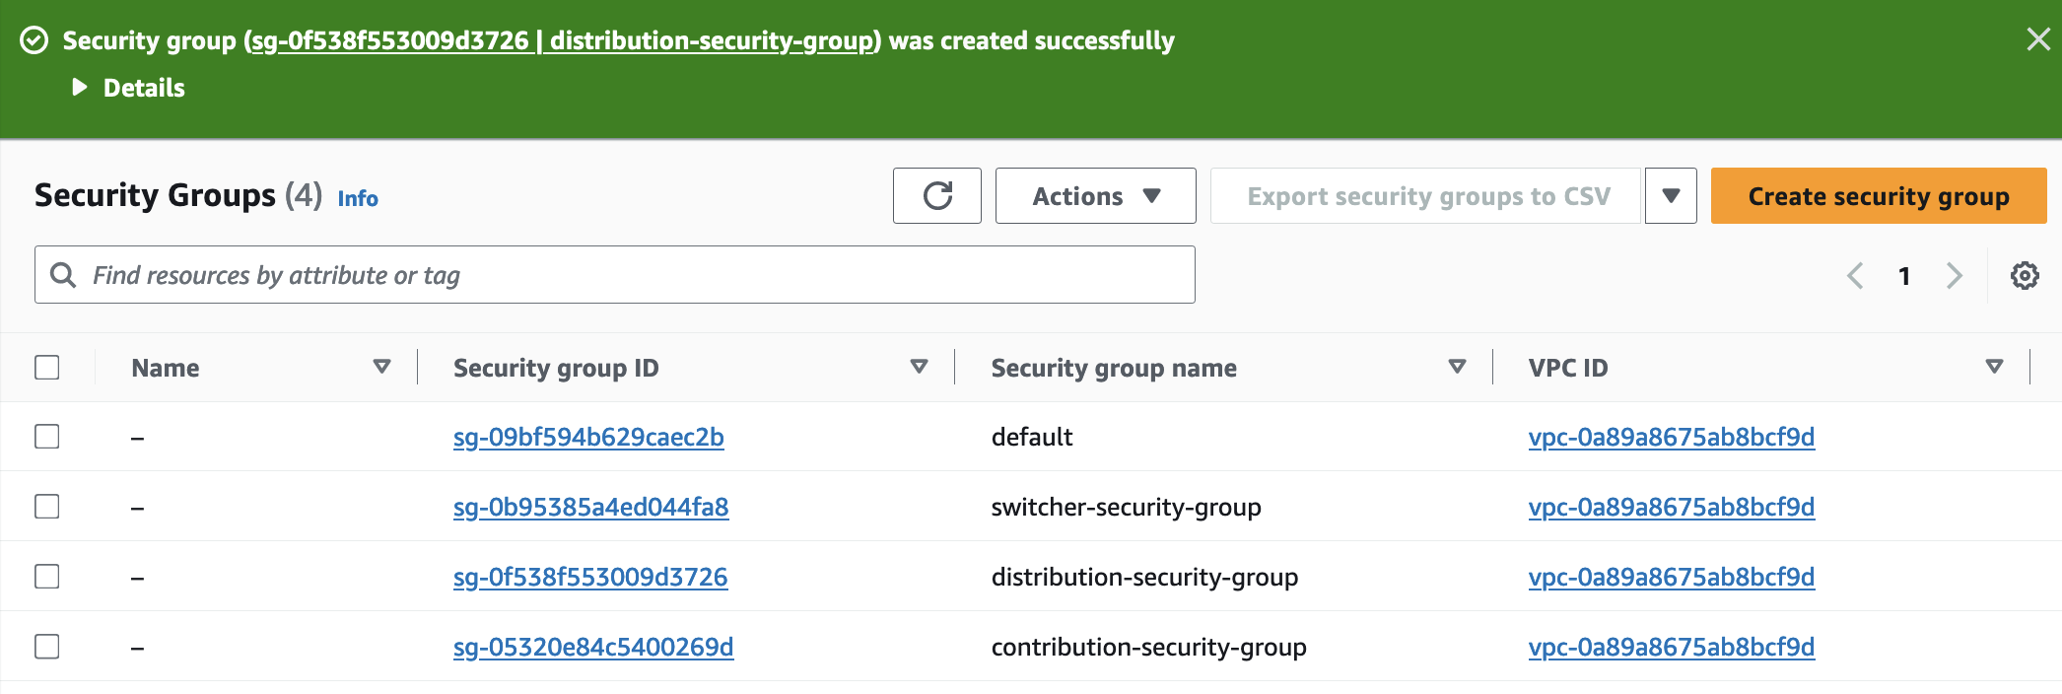This screenshot has height=694, width=2062.
Task: Open the Info link beside Security Groups
Action: (x=358, y=198)
